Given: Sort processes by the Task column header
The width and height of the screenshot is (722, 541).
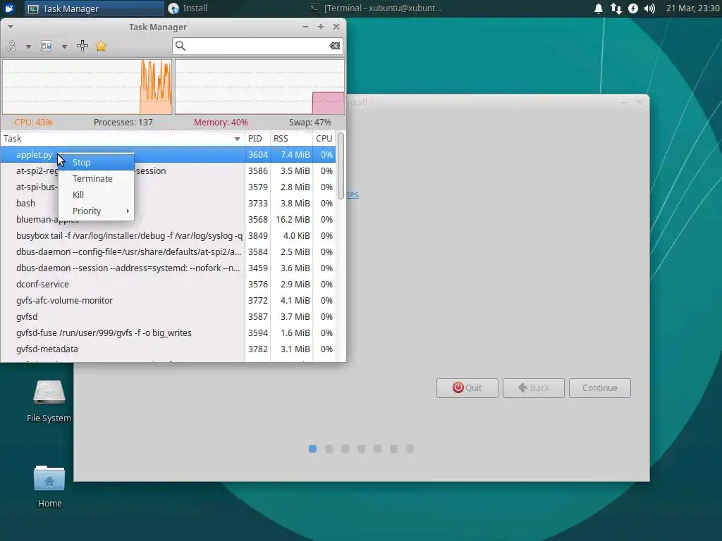Looking at the screenshot, I should click(123, 139).
